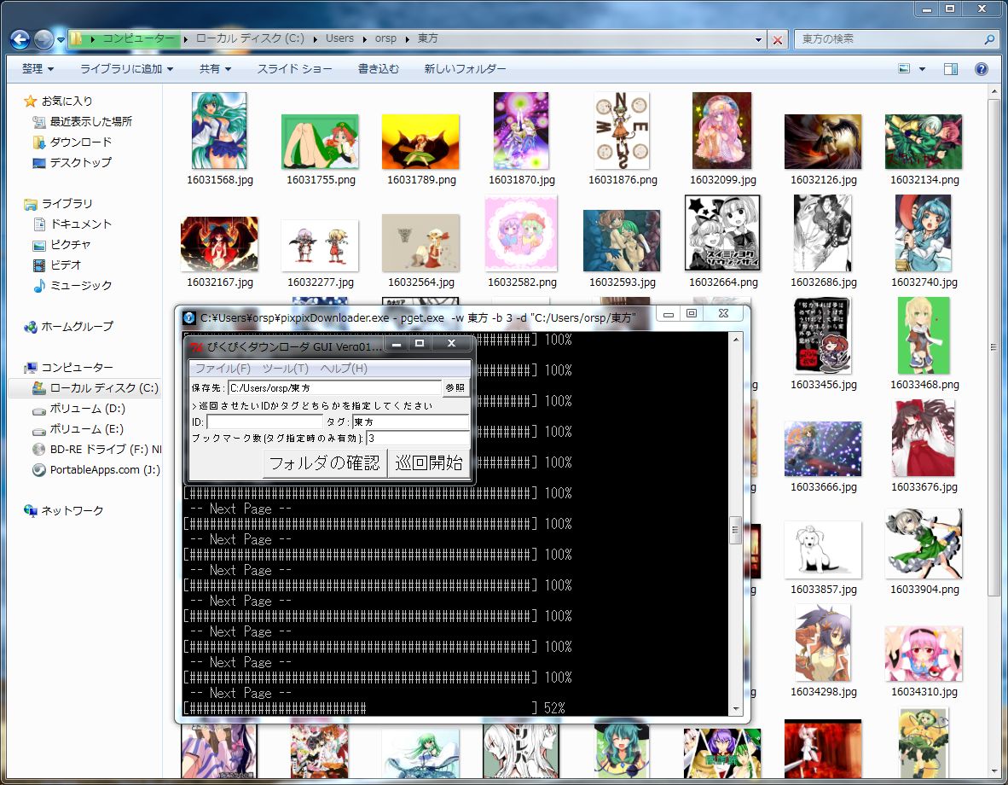Create a 新しいフォルダー

(x=465, y=68)
